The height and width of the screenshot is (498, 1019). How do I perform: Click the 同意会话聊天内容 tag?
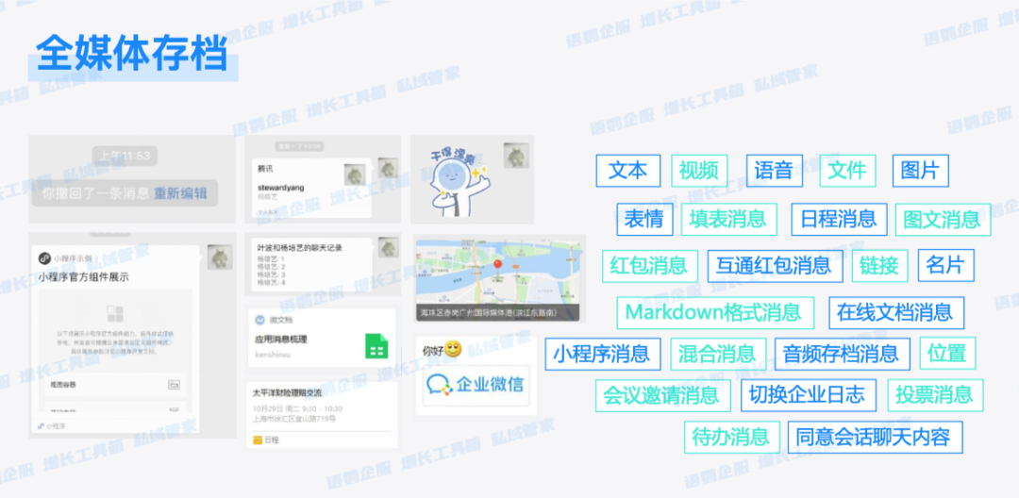tap(874, 437)
